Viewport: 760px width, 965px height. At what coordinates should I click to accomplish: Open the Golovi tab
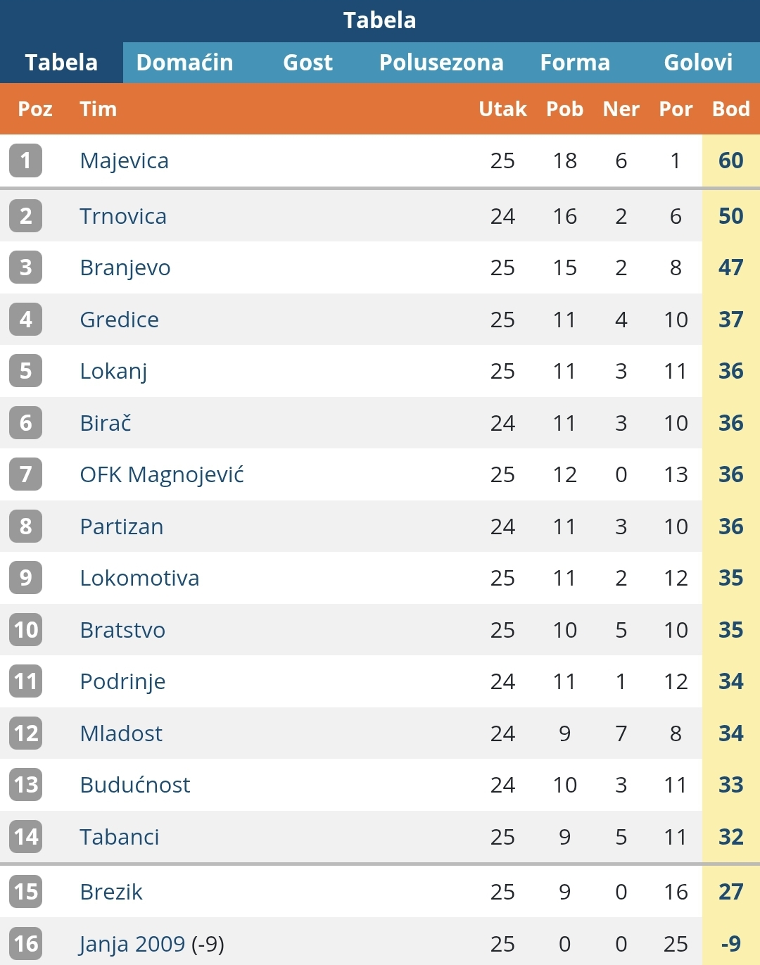click(698, 63)
